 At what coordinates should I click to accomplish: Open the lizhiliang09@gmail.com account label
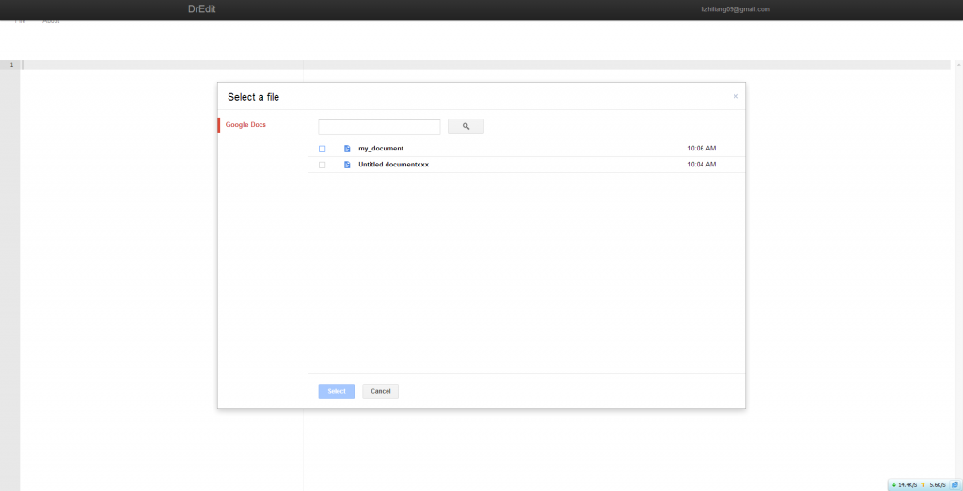click(x=735, y=9)
